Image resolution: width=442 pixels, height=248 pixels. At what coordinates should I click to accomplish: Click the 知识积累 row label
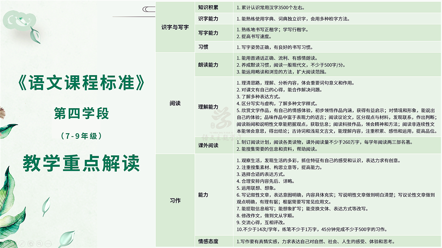(x=208, y=7)
